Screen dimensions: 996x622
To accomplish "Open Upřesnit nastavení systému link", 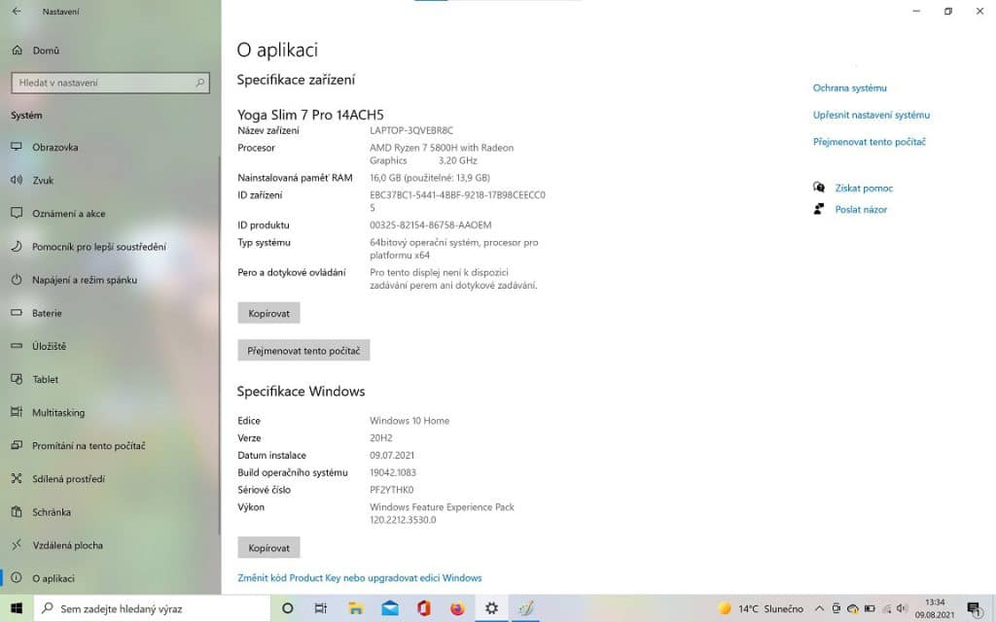I will pyautogui.click(x=871, y=115).
